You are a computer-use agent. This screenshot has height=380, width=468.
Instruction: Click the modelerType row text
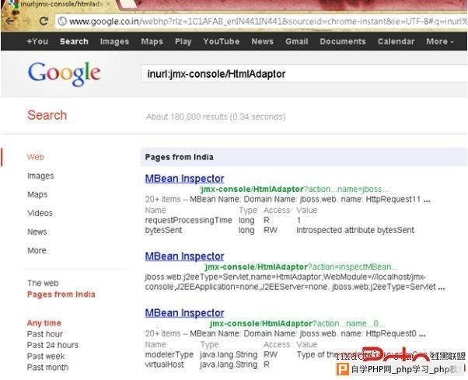(x=169, y=354)
